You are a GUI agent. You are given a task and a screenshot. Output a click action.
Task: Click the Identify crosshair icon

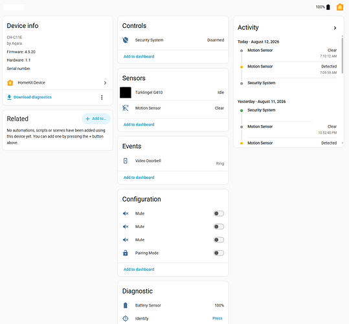tap(126, 318)
